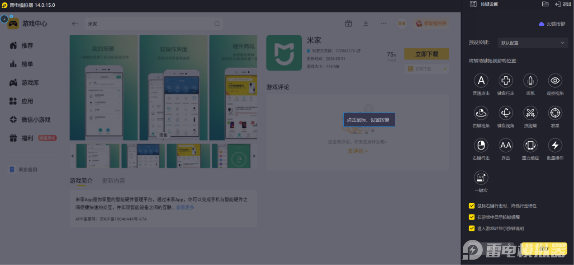Open the 微信小游戏 section
This screenshot has width=574, height=265.
pyautogui.click(x=36, y=120)
